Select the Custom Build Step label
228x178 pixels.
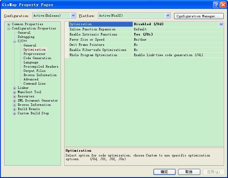(33, 113)
